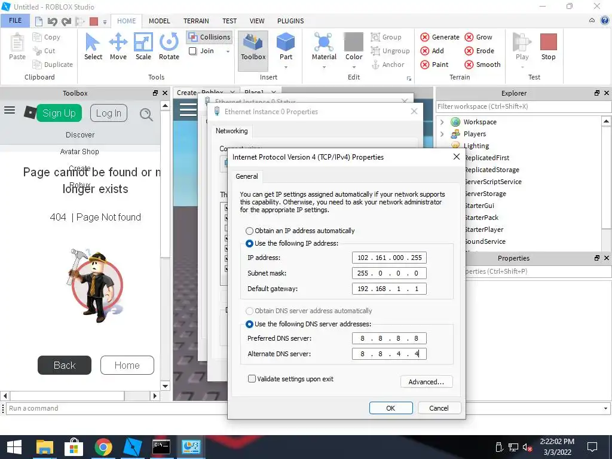Activate the Scale tool icon
Screen dimensions: 612x459
pos(143,42)
